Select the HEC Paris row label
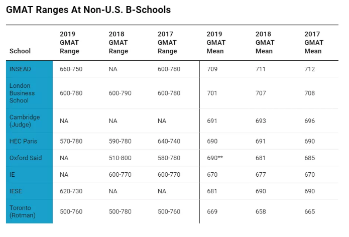Image resolution: width=349 pixels, height=237 pixels. (x=24, y=141)
